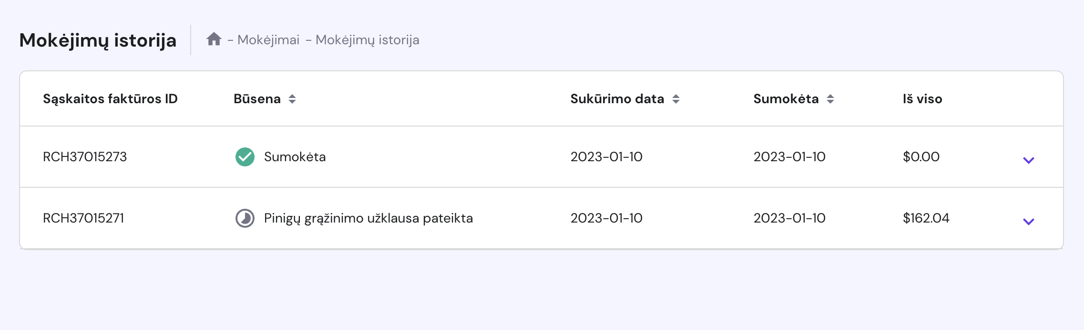Click the Sąskaitos faktūros ID header
The height and width of the screenshot is (330, 1084).
[x=110, y=99]
